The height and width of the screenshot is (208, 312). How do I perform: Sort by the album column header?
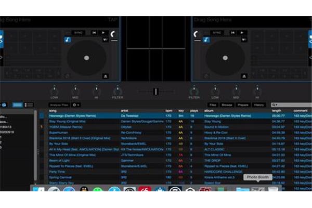pyautogui.click(x=209, y=111)
